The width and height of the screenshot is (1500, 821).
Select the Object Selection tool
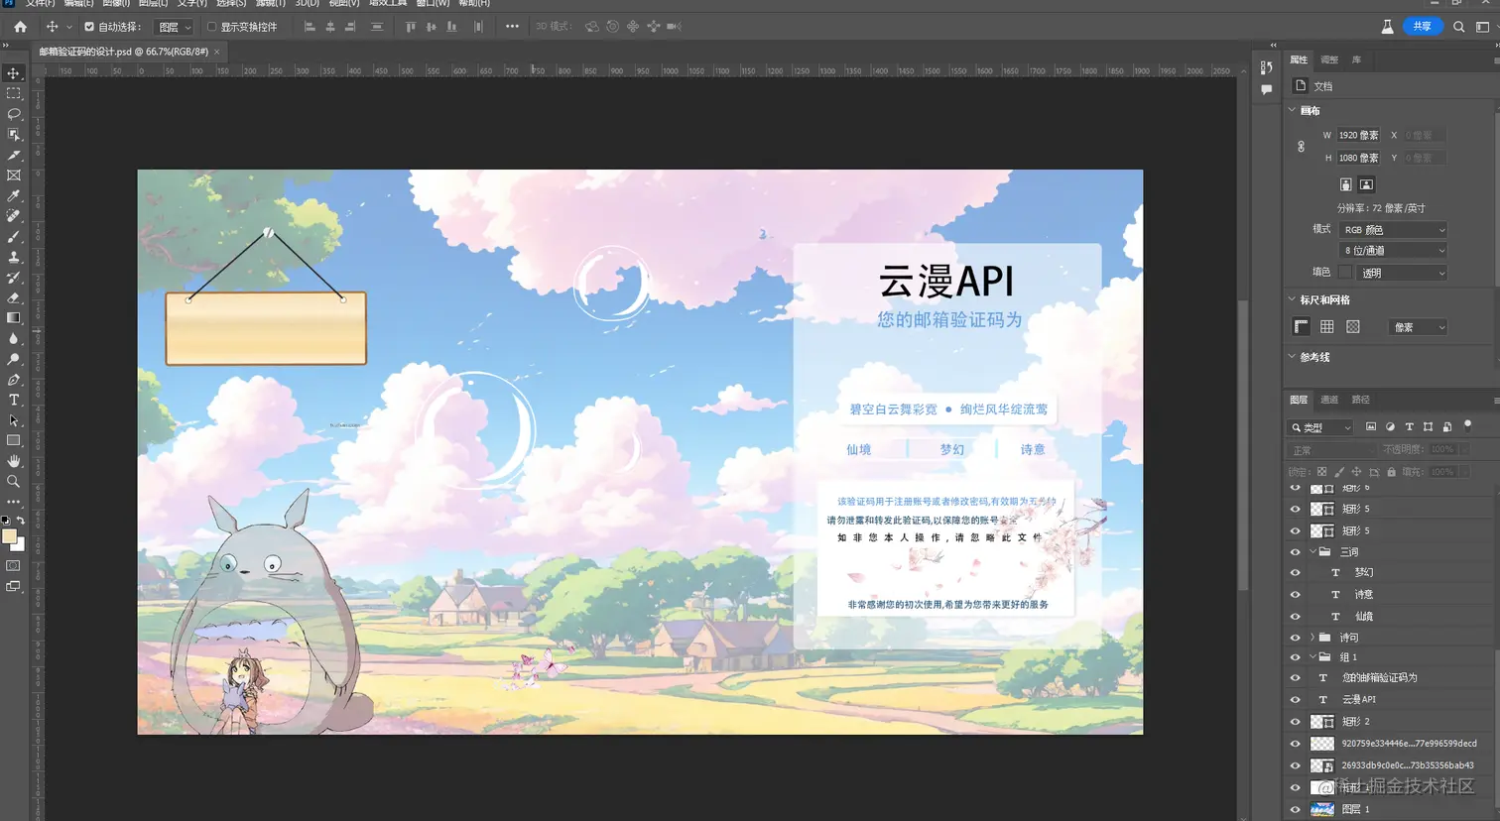coord(14,134)
